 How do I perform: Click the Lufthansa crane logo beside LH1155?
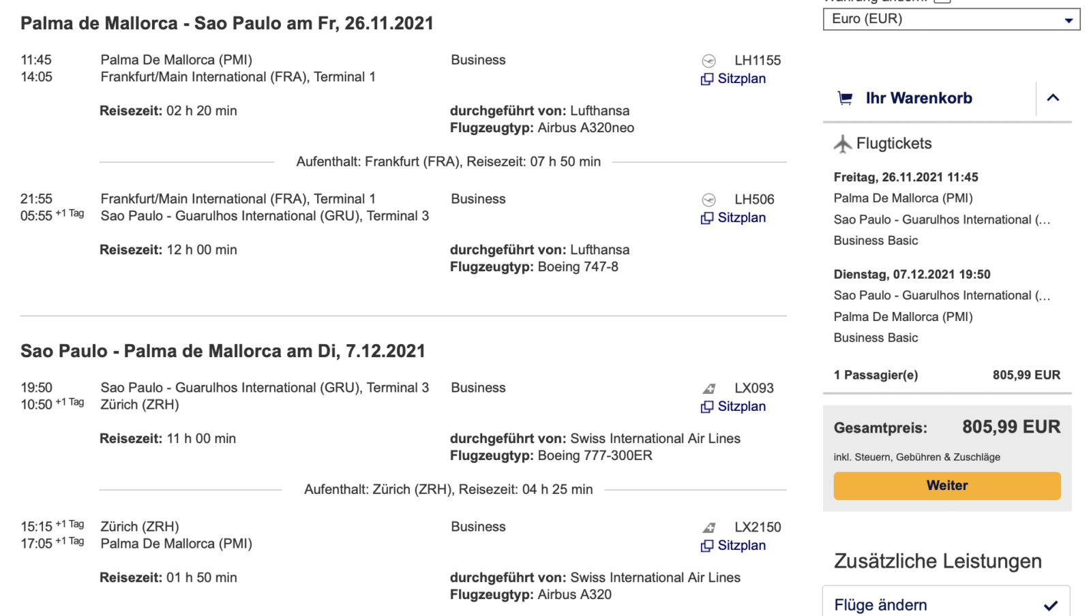point(709,61)
